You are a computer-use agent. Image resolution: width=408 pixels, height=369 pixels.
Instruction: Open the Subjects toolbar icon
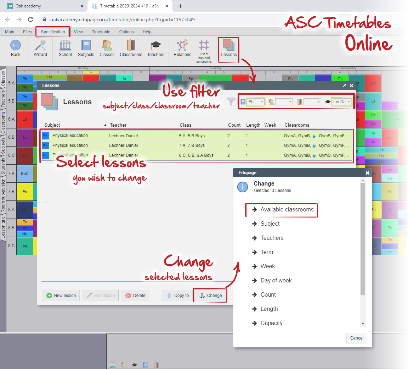pos(86,45)
